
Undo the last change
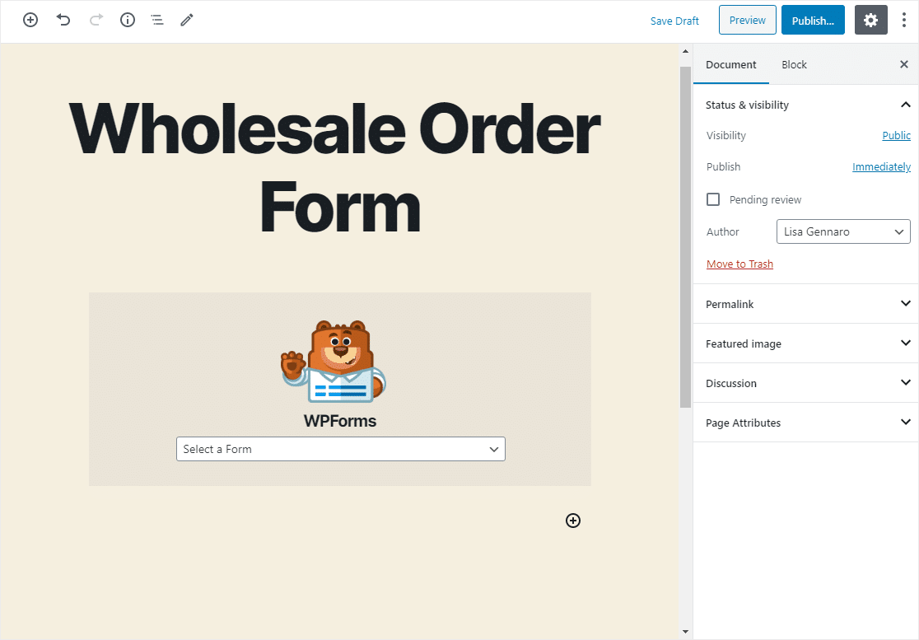pyautogui.click(x=63, y=20)
